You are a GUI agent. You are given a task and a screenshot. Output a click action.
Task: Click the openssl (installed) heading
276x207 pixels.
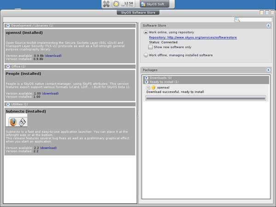click(24, 33)
